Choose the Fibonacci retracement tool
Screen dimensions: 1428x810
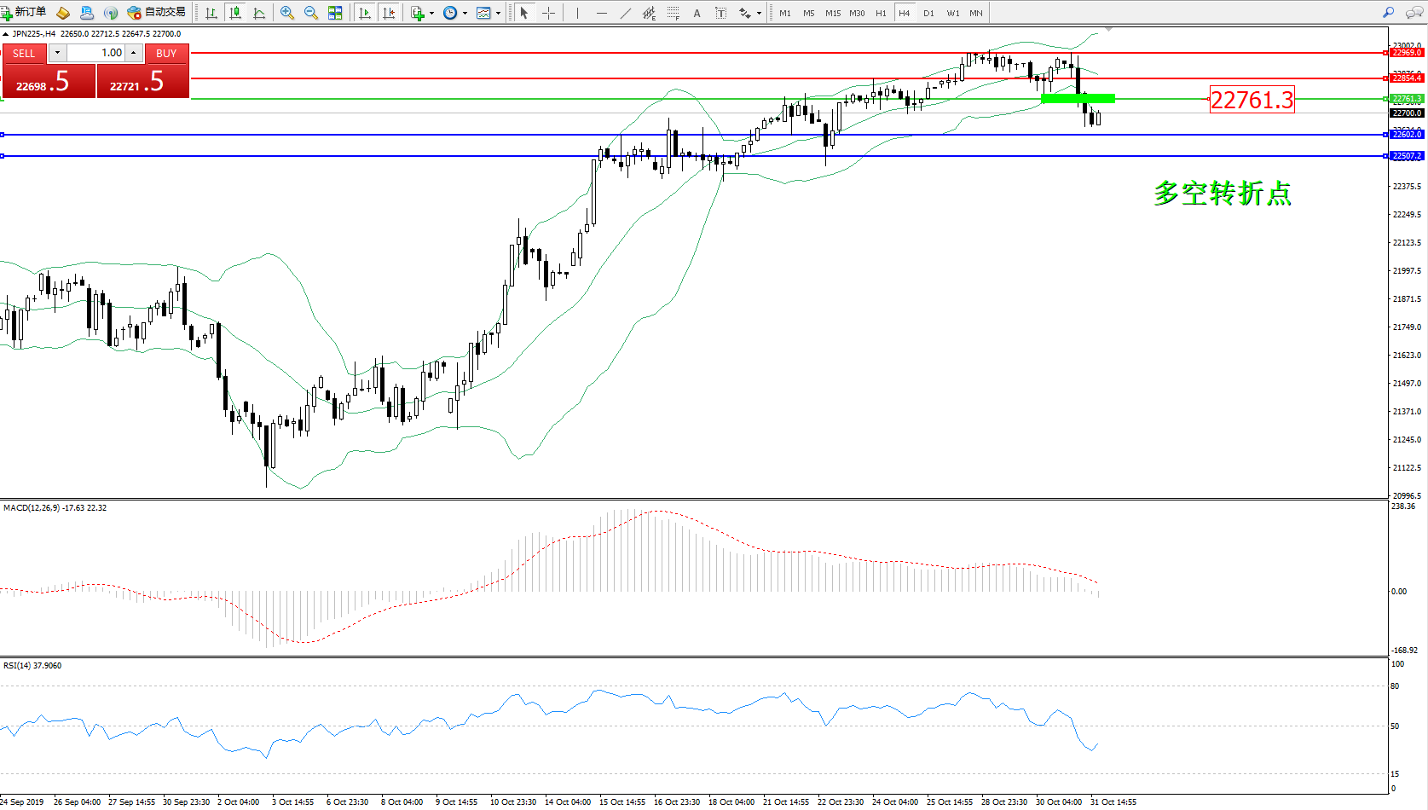click(673, 13)
